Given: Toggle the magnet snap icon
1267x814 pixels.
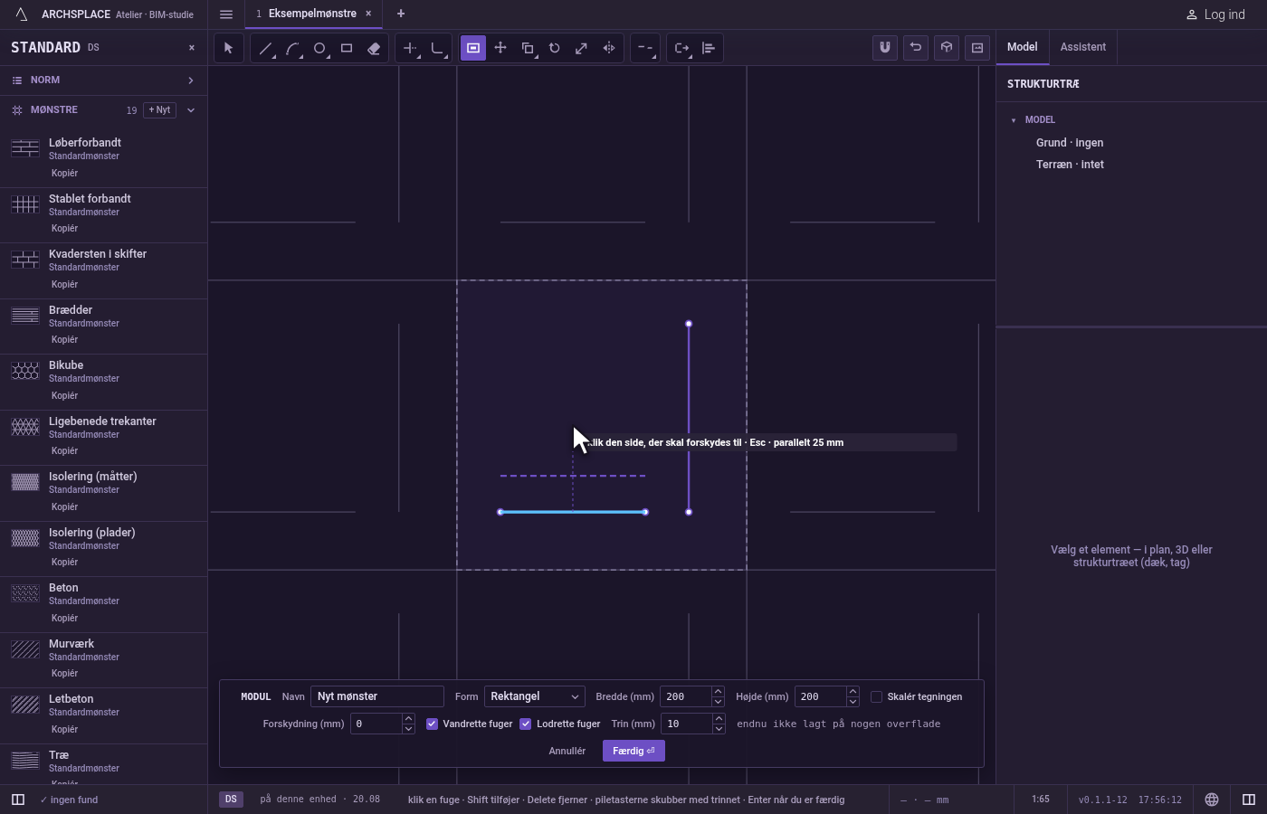Looking at the screenshot, I should pyautogui.click(x=885, y=48).
